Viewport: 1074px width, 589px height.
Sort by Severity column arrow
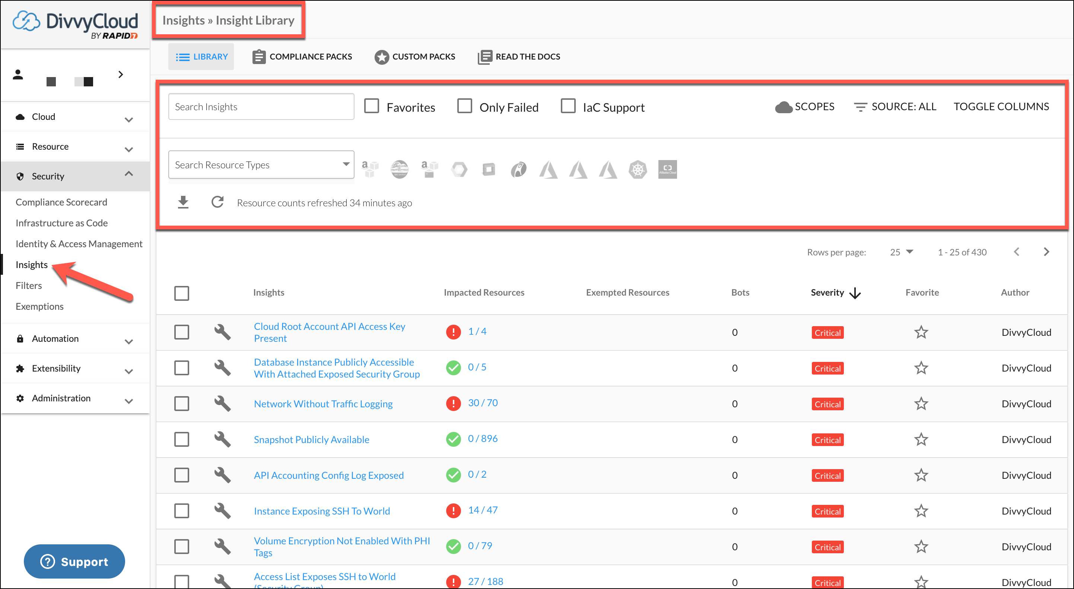point(855,293)
